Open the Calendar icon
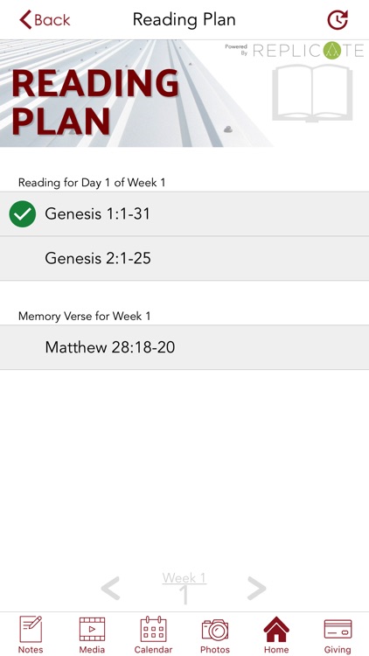Image resolution: width=369 pixels, height=656 pixels. 153,629
